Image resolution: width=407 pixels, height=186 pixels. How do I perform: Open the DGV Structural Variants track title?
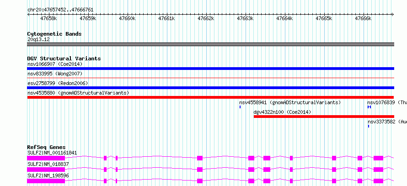tap(64, 58)
